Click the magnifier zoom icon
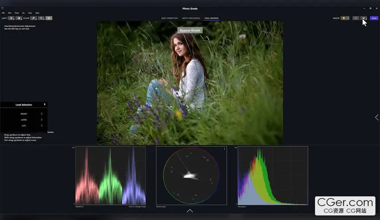Image resolution: width=380 pixels, height=220 pixels. (355, 18)
